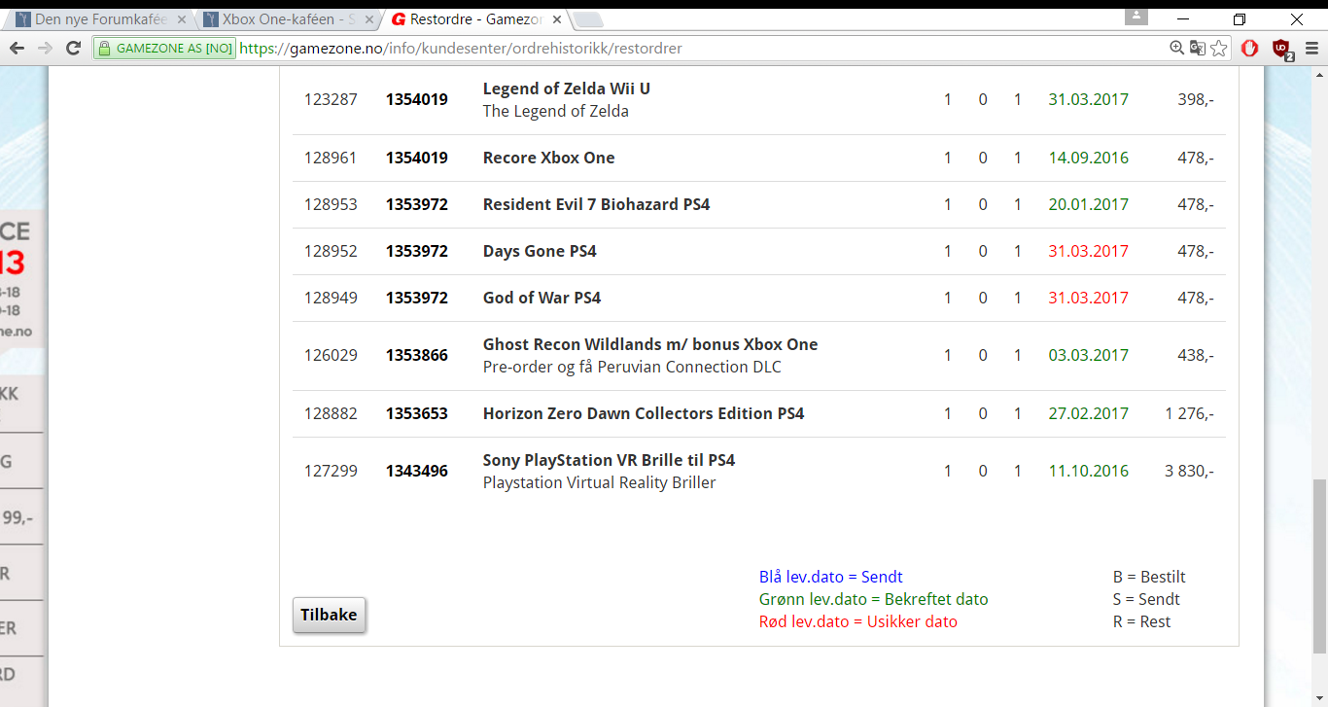Open Ghost Recon Wildlands m/ bonus Xbox One
This screenshot has width=1328, height=707.
(650, 344)
